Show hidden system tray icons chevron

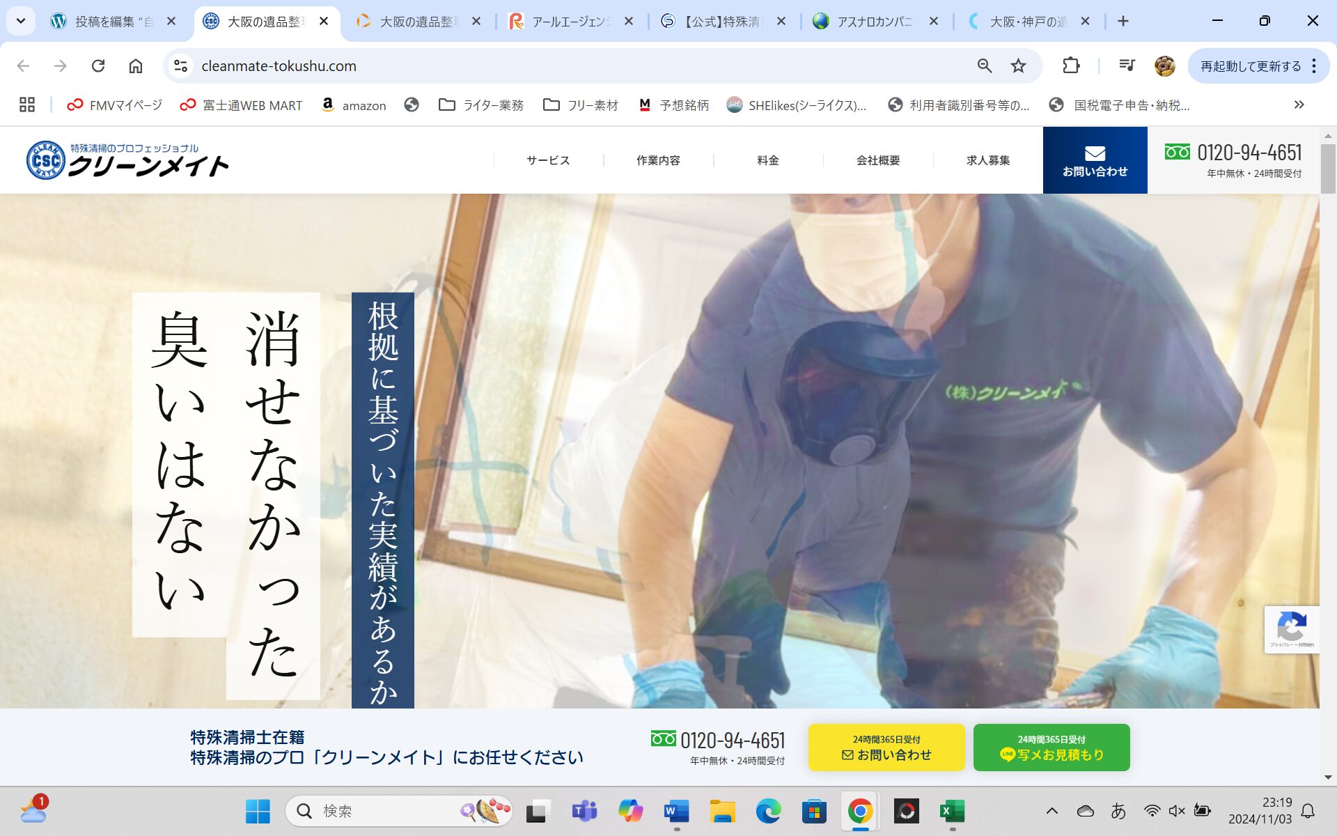click(x=1052, y=811)
